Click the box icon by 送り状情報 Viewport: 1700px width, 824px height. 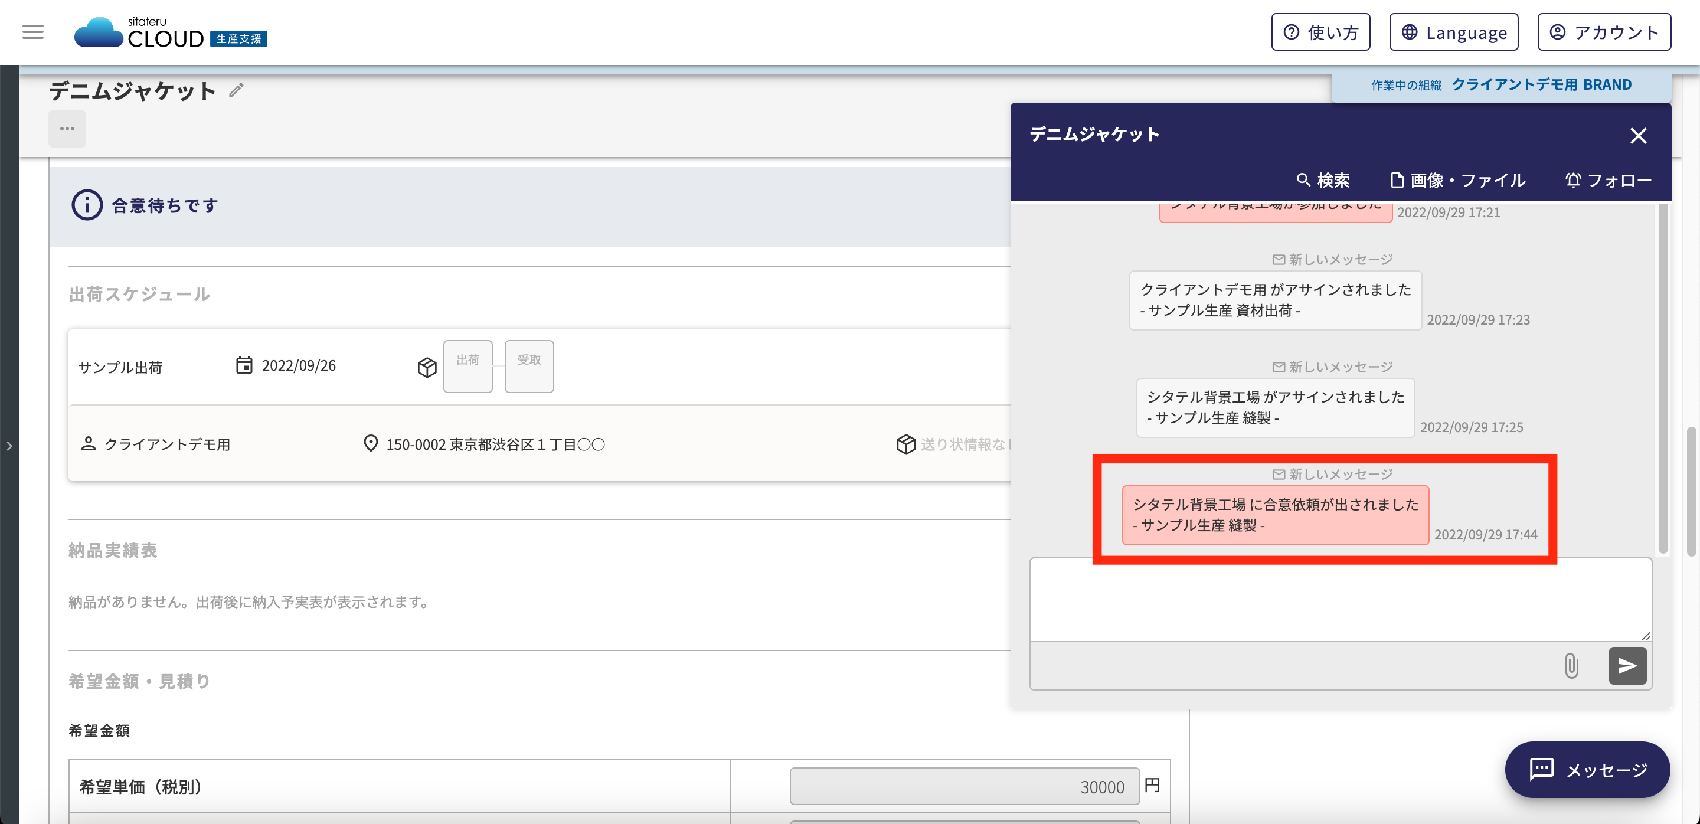click(x=906, y=444)
